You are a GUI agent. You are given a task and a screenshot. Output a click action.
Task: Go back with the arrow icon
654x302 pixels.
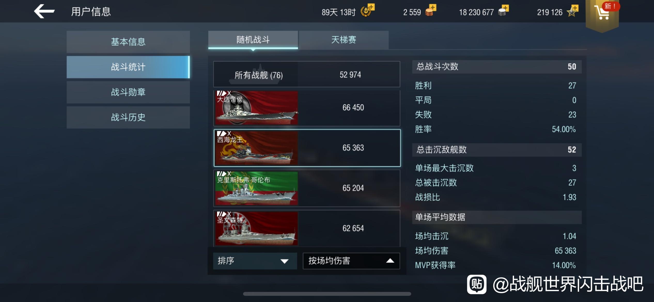[44, 12]
